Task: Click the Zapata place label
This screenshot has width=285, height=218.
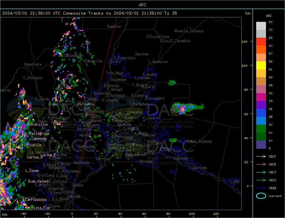Action: pos(78,185)
